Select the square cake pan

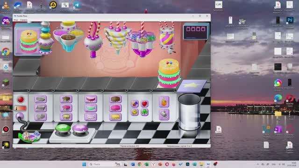tap(40, 108)
